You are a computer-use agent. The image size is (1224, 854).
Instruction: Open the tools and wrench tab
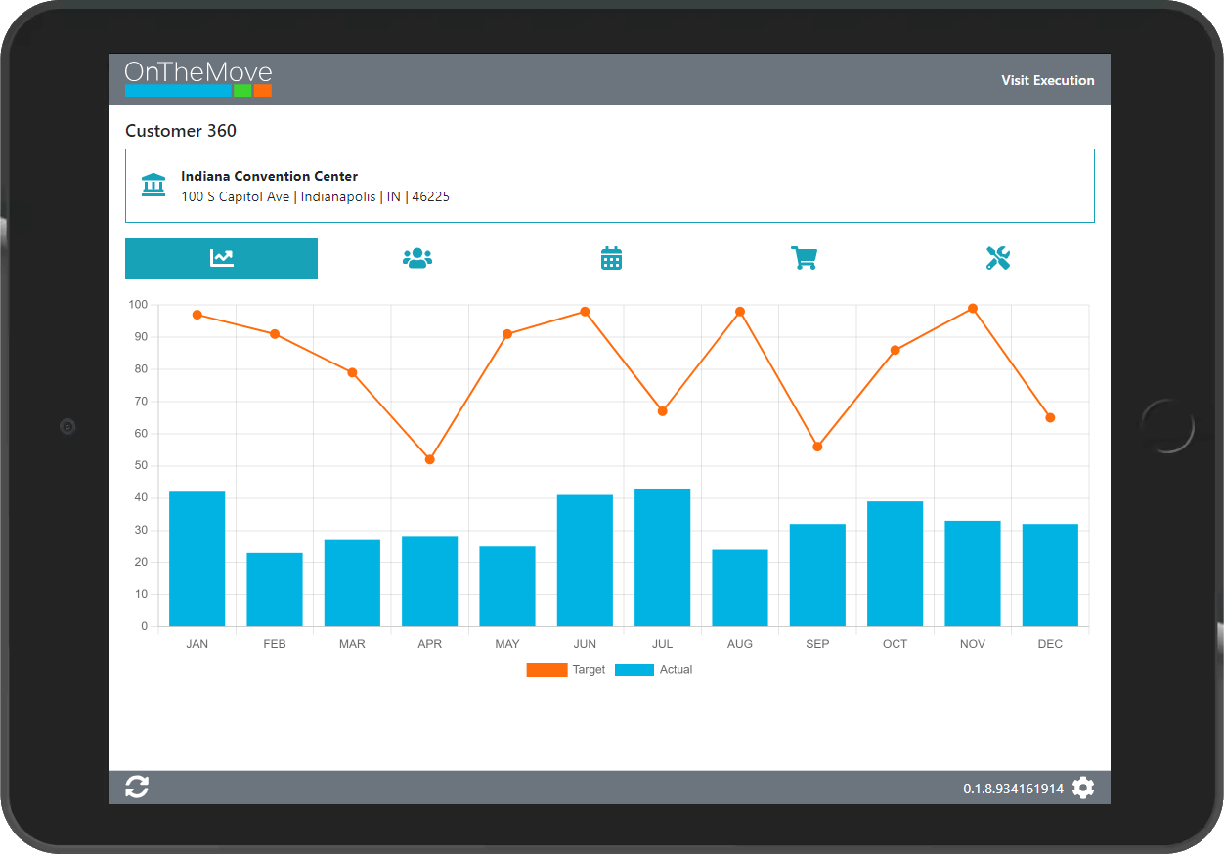click(x=997, y=259)
